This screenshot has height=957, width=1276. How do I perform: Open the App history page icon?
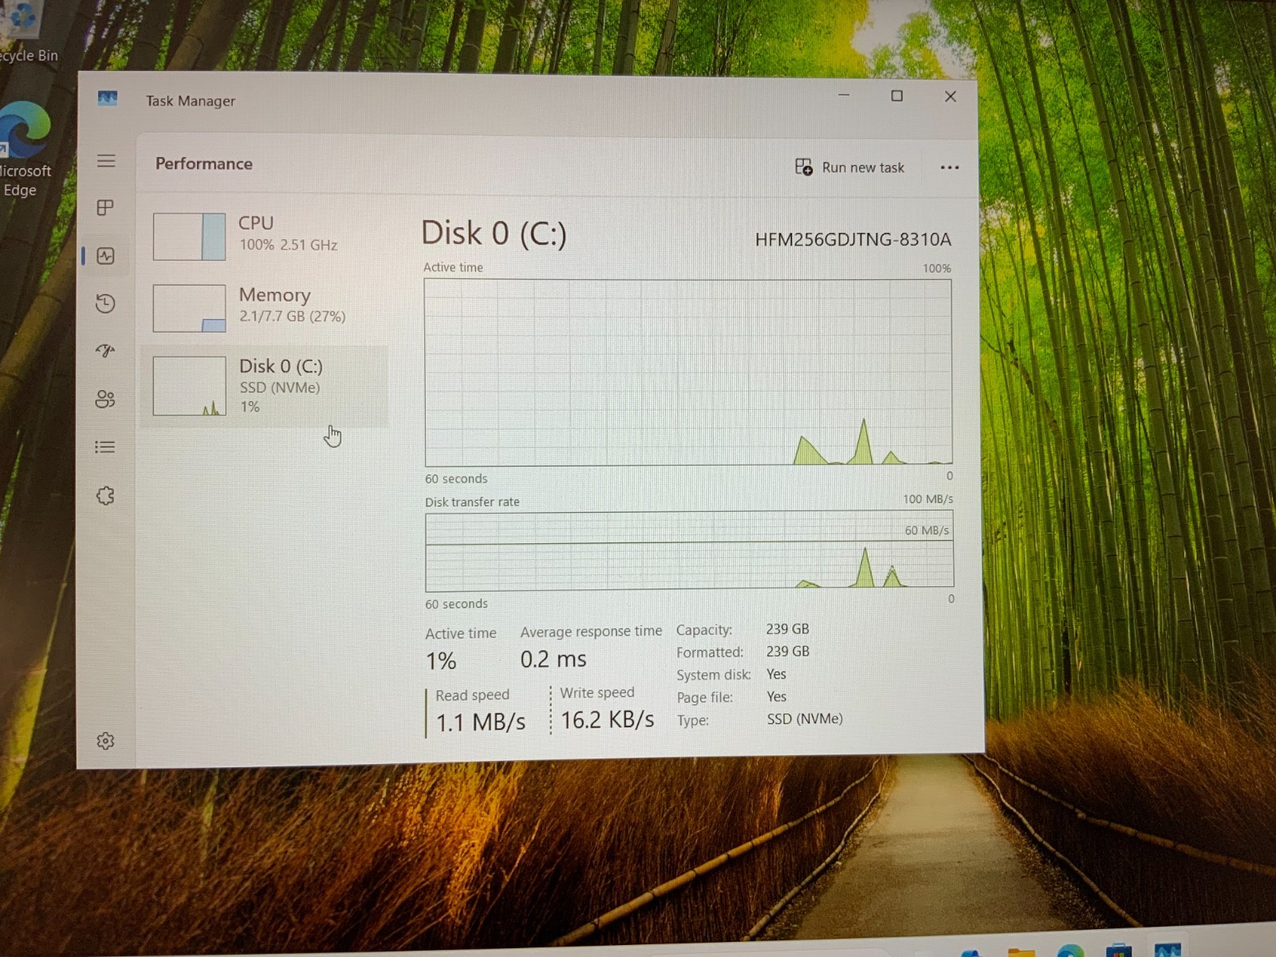pyautogui.click(x=105, y=304)
